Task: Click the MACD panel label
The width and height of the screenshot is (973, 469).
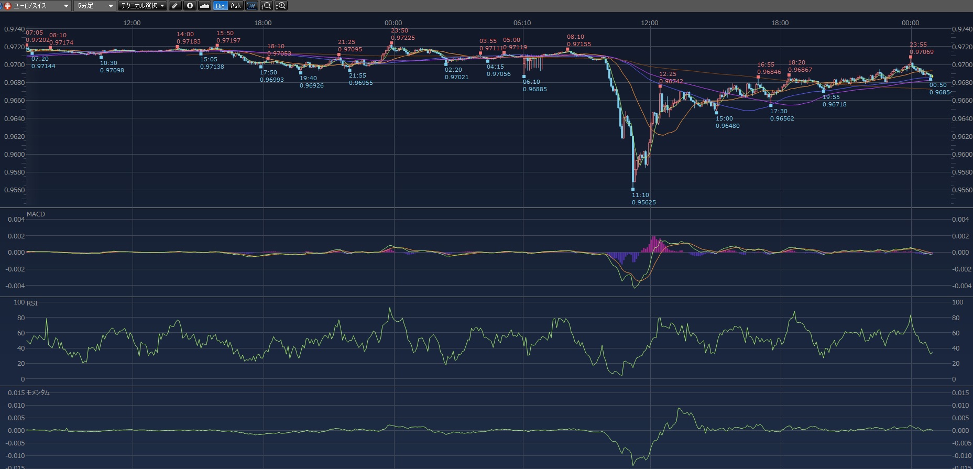Action: [36, 214]
